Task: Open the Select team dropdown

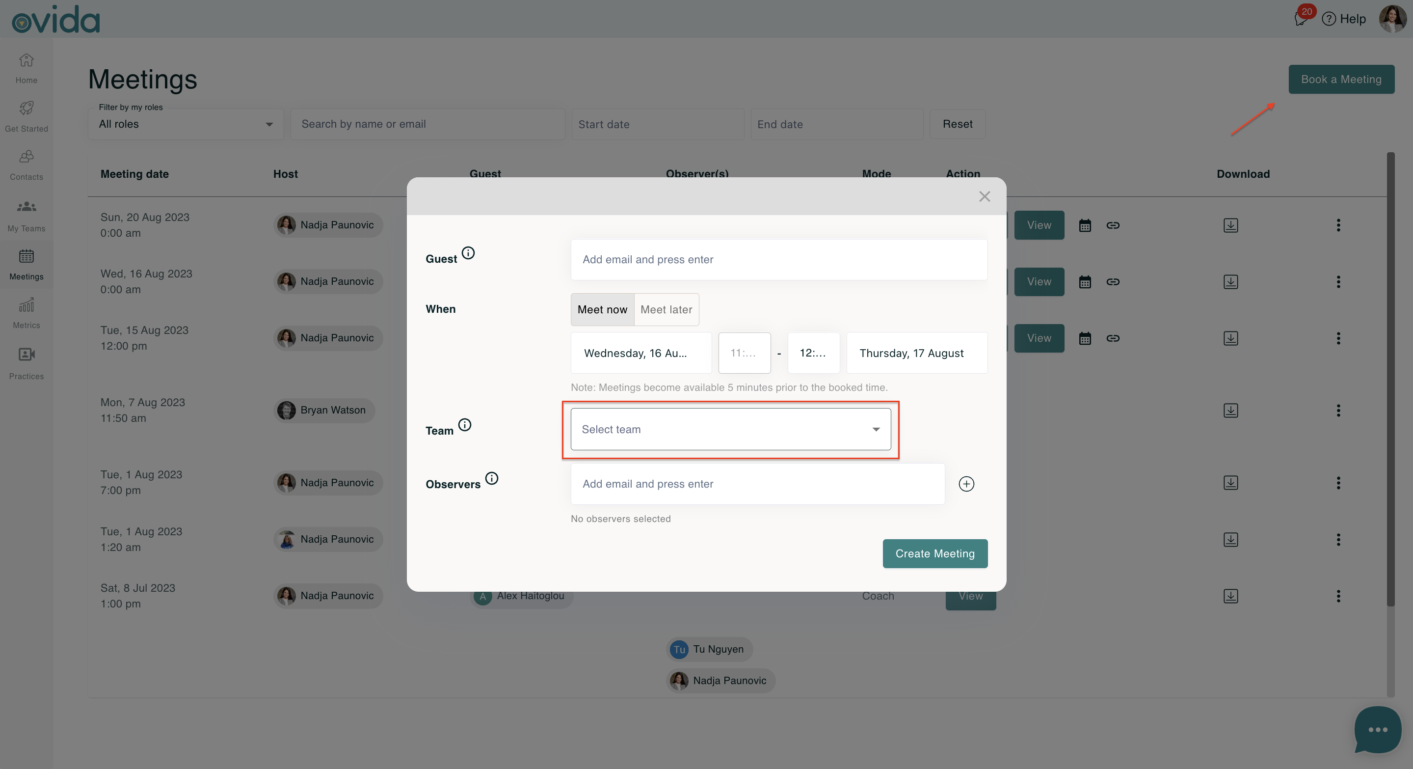Action: [x=731, y=429]
